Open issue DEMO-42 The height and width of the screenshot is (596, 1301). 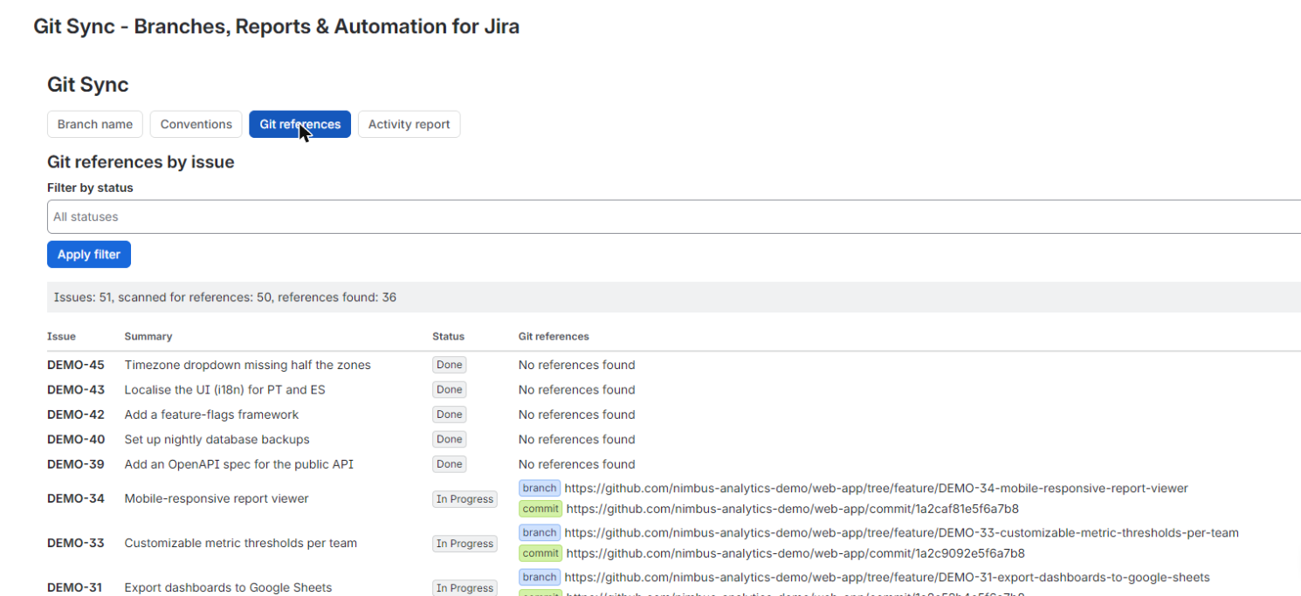click(76, 414)
